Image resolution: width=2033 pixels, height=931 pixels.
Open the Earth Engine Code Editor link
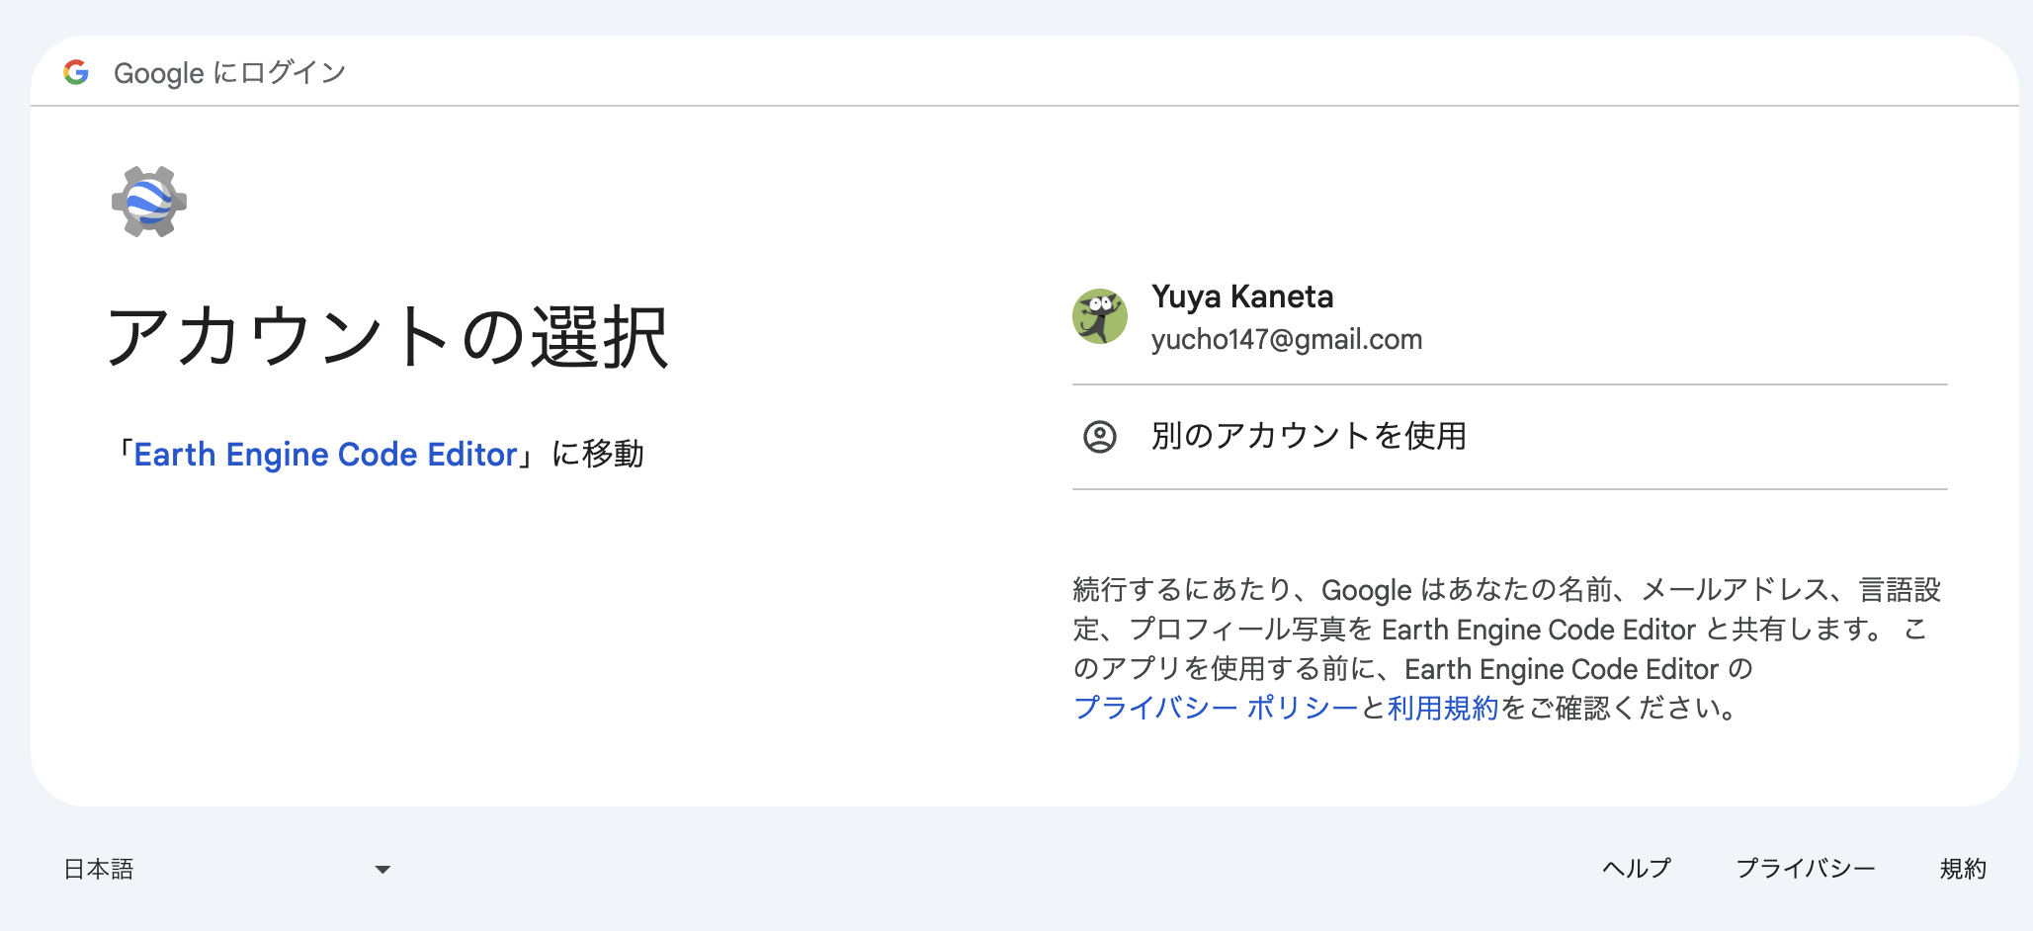[326, 455]
